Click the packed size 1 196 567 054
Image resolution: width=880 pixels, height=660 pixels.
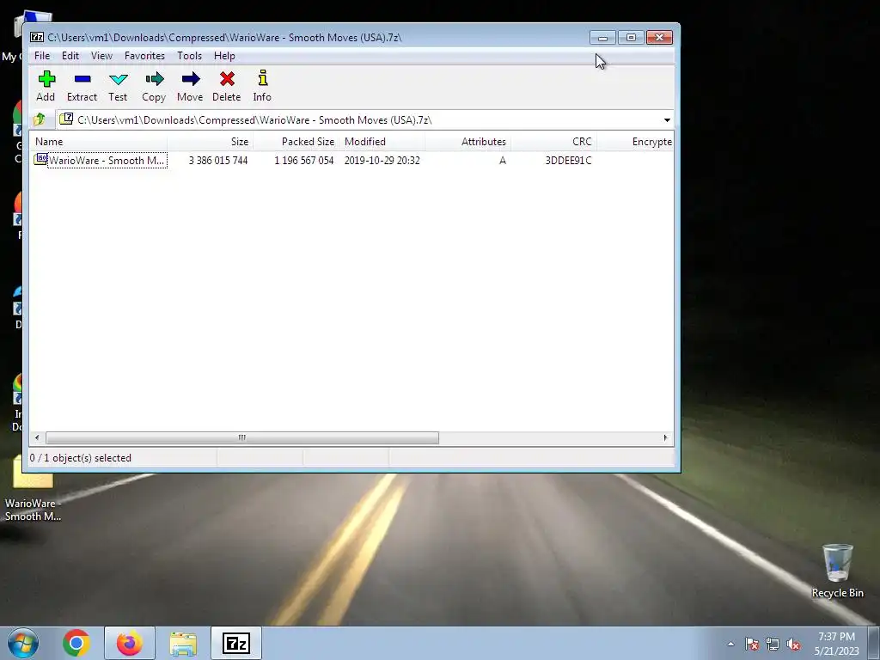coord(303,161)
